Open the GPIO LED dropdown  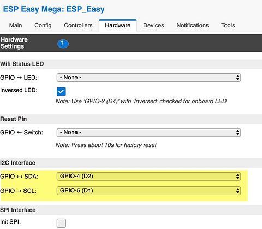pyautogui.click(x=148, y=78)
